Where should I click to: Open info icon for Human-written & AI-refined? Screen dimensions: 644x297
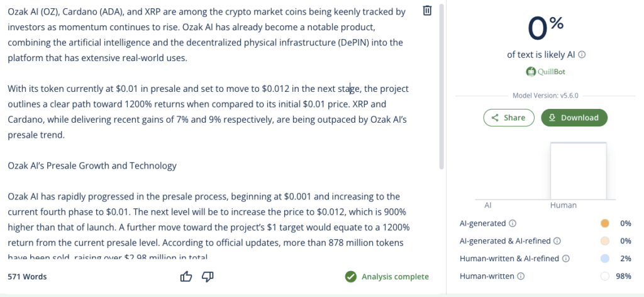coord(565,259)
